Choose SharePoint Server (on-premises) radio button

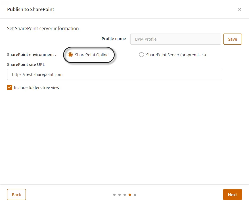(x=141, y=55)
